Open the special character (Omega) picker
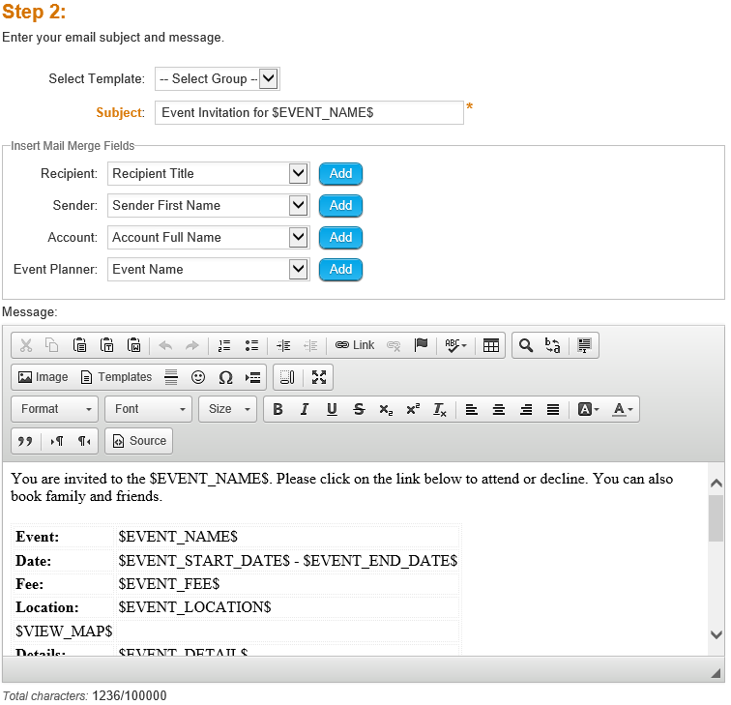This screenshot has width=731, height=705. (x=225, y=377)
